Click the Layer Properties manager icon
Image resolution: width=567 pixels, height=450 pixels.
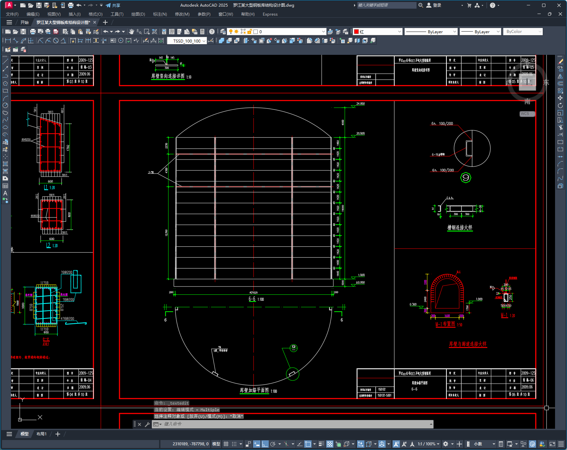tap(223, 32)
